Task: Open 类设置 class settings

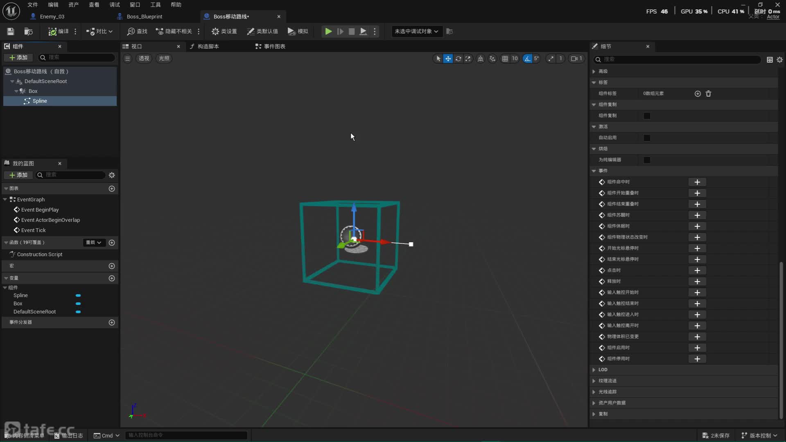Action: tap(224, 32)
